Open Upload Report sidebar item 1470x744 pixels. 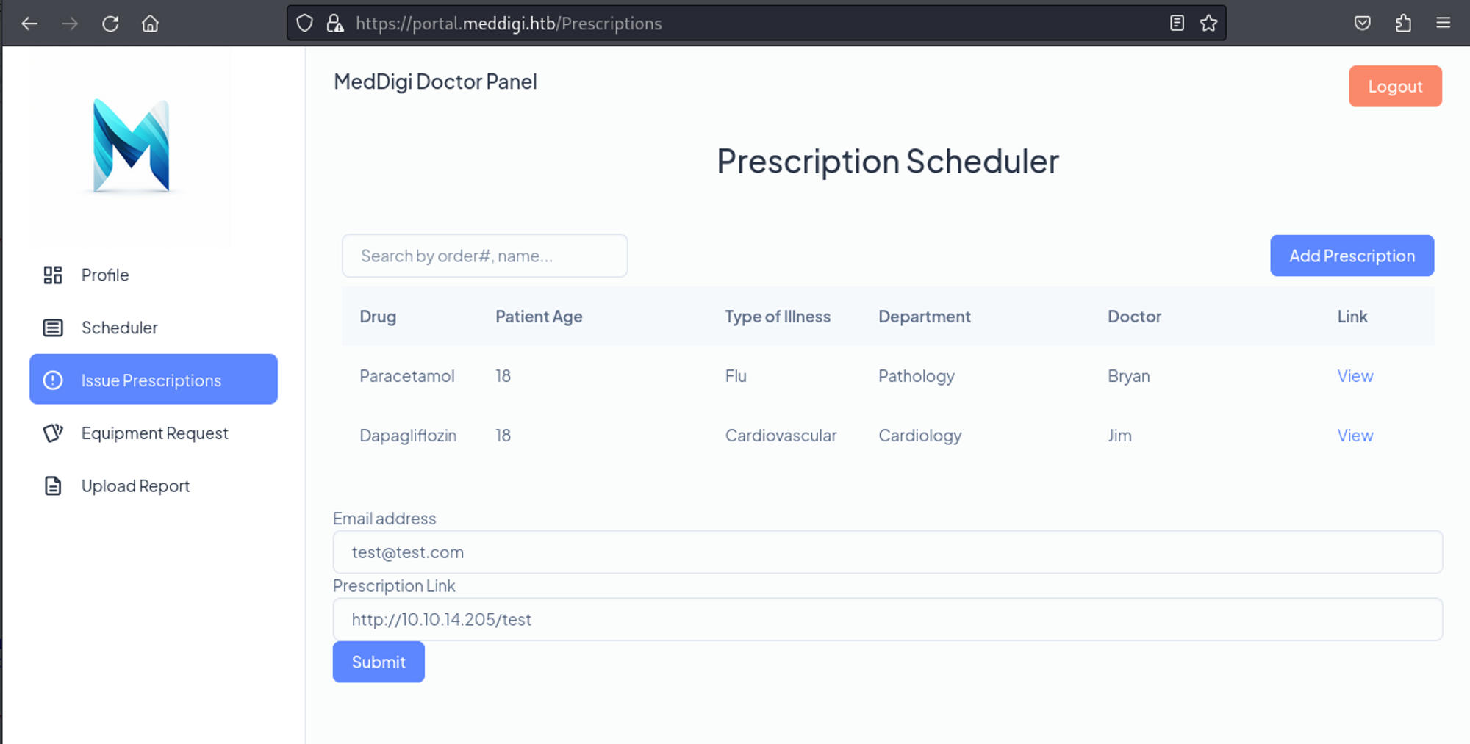click(x=135, y=486)
